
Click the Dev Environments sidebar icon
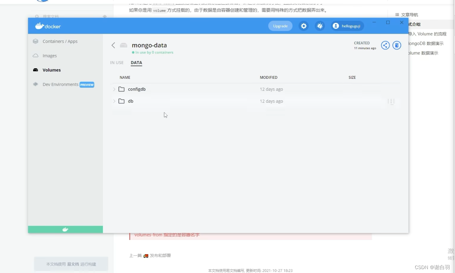click(36, 84)
